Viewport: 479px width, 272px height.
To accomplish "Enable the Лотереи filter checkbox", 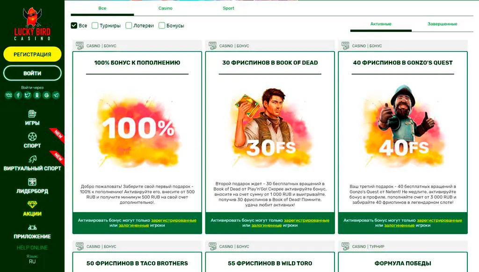I will tap(129, 25).
